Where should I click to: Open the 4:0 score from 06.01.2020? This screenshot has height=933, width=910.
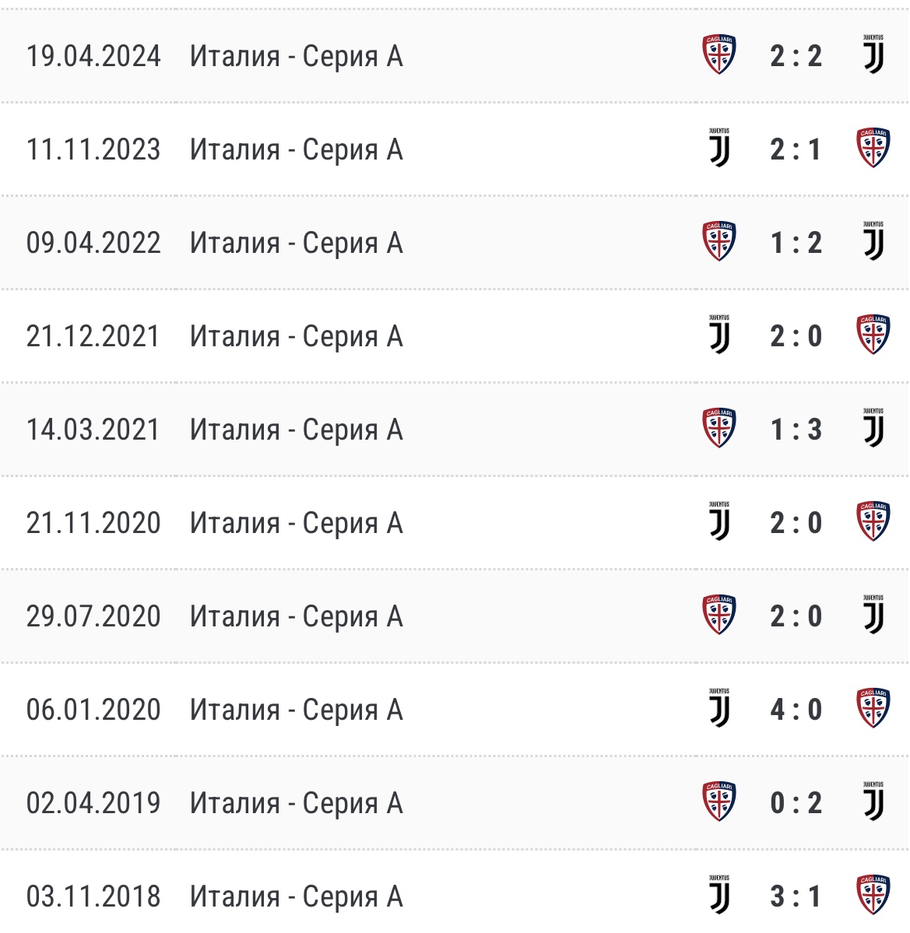(x=796, y=710)
